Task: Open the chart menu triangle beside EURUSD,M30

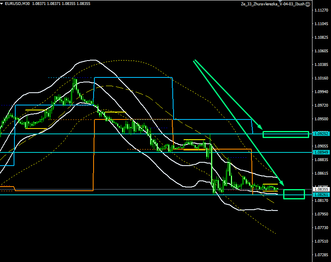Action: click(x=2, y=4)
